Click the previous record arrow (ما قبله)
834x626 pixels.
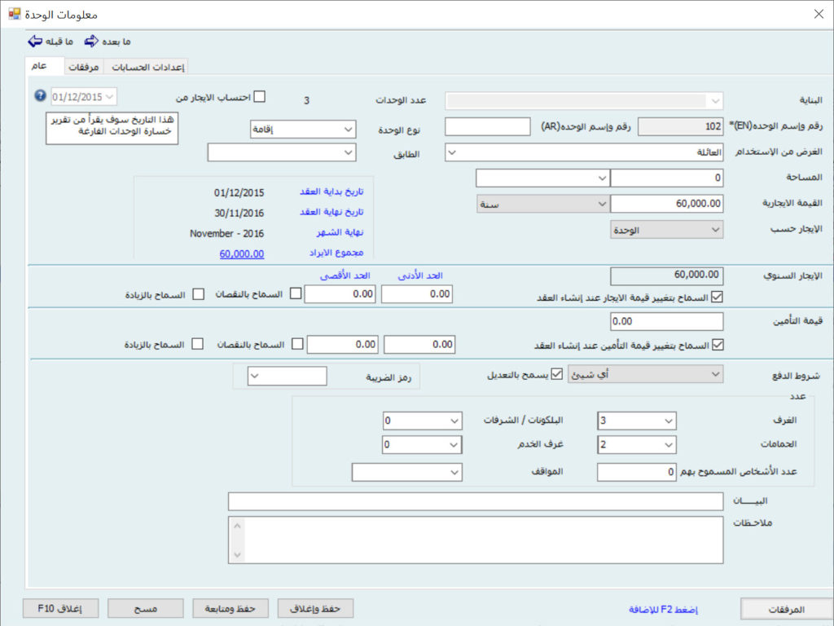click(35, 41)
